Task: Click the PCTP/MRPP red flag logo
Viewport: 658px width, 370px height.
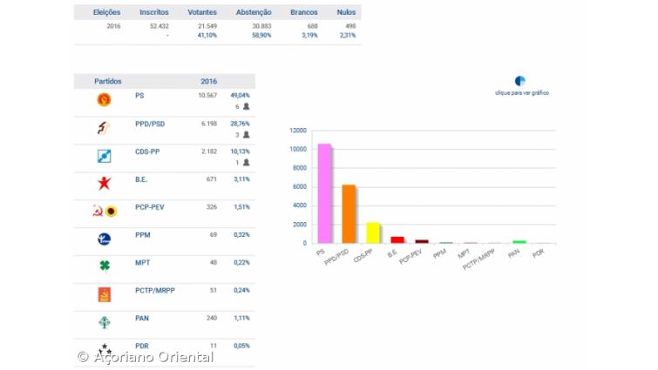Action: (x=104, y=294)
